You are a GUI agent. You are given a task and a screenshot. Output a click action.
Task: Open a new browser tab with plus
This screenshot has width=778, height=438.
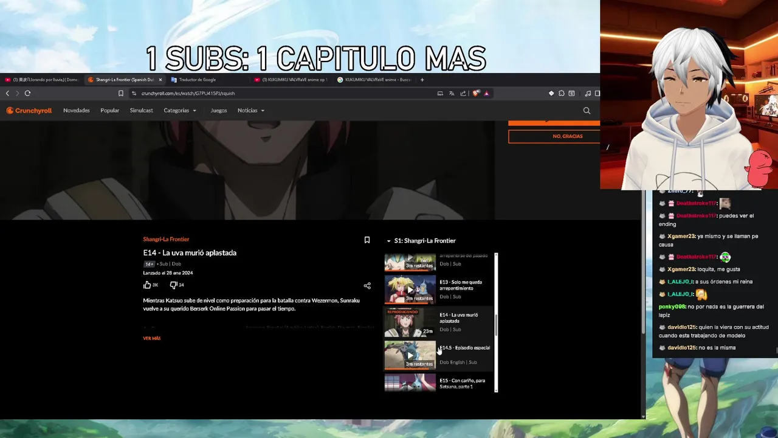(x=422, y=80)
